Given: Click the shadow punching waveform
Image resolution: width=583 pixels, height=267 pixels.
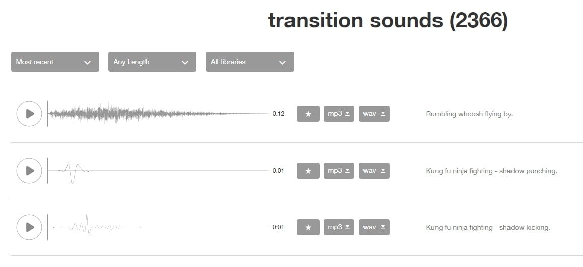Looking at the screenshot, I should click(158, 171).
